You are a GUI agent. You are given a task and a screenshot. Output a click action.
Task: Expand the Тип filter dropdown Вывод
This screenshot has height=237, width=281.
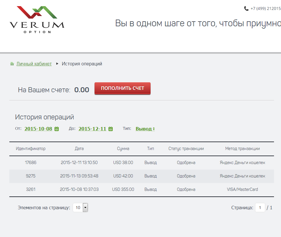point(145,129)
